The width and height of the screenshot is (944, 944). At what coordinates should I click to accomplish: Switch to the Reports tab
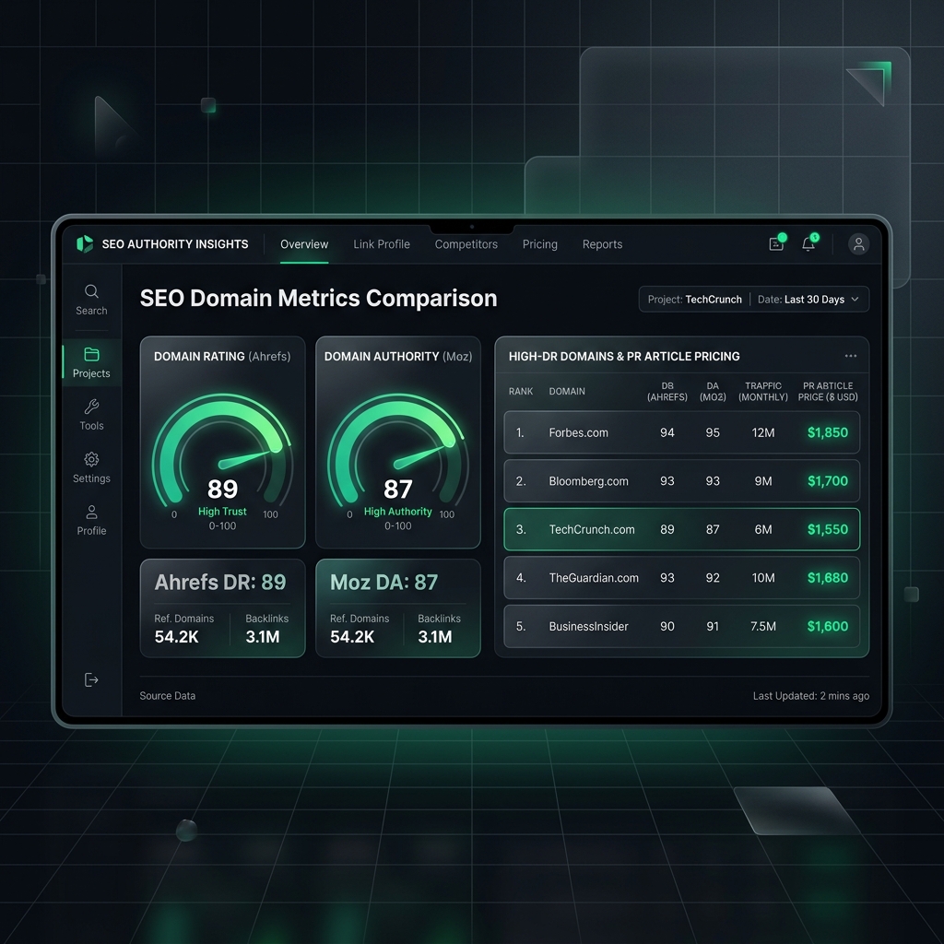pyautogui.click(x=602, y=244)
